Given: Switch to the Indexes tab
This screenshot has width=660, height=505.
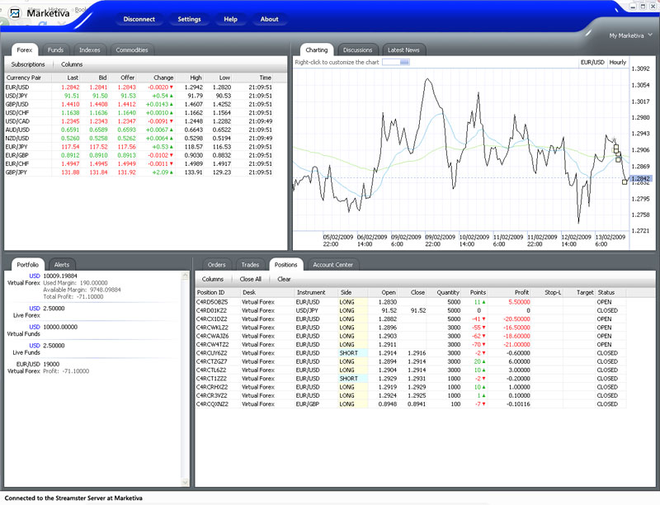Looking at the screenshot, I should 90,50.
